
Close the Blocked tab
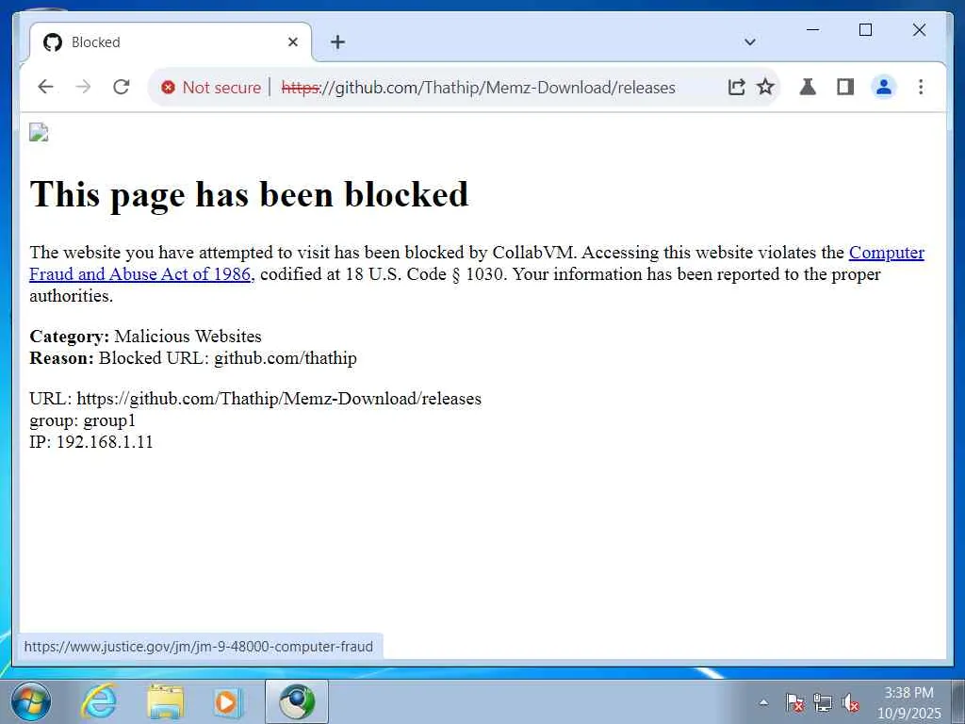293,41
